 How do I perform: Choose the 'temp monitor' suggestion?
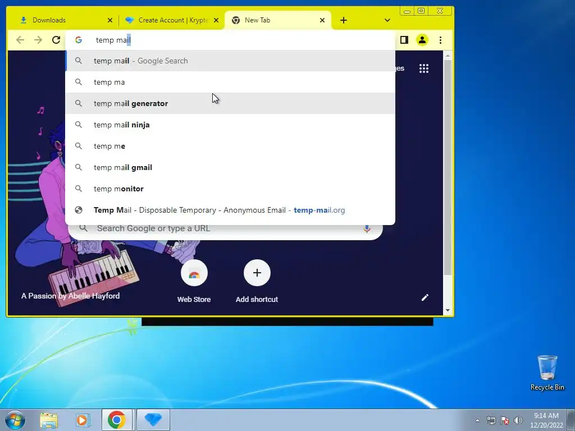[x=230, y=189]
